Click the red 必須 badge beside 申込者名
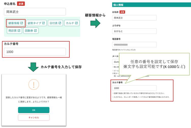Screen dimensions: 191x128 (x=21, y=4)
